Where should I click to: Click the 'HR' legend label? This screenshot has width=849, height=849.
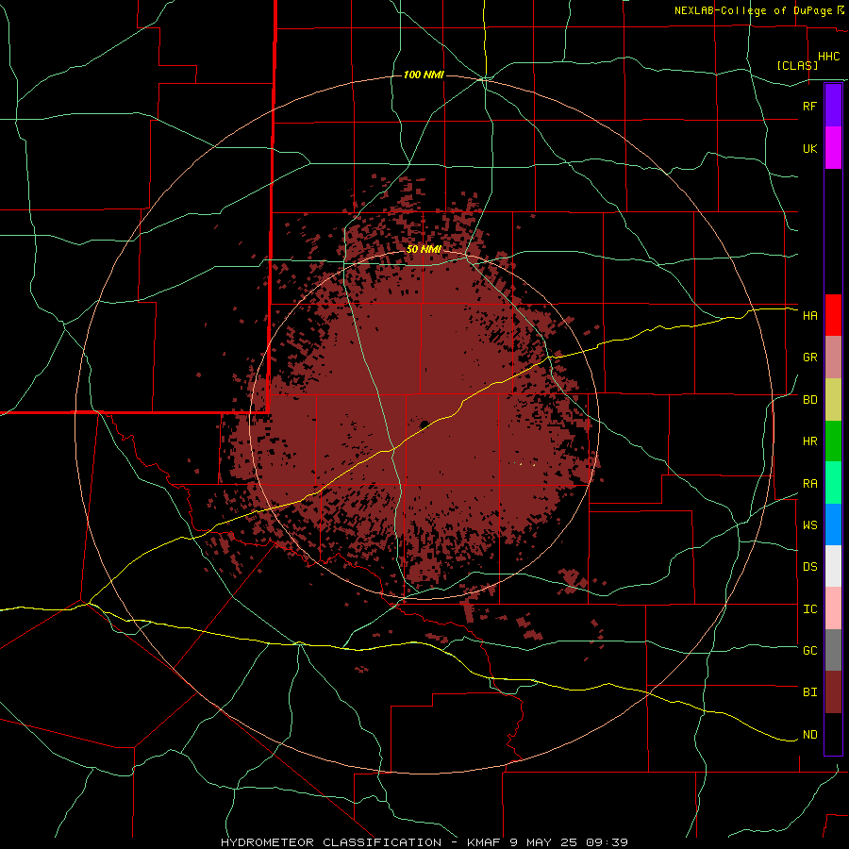click(x=809, y=441)
